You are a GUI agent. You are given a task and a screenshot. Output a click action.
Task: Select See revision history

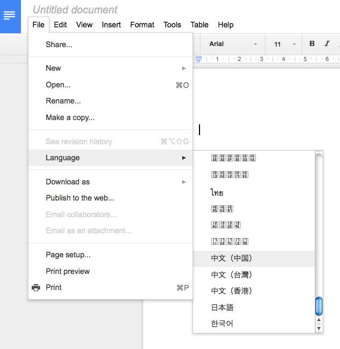click(110, 142)
